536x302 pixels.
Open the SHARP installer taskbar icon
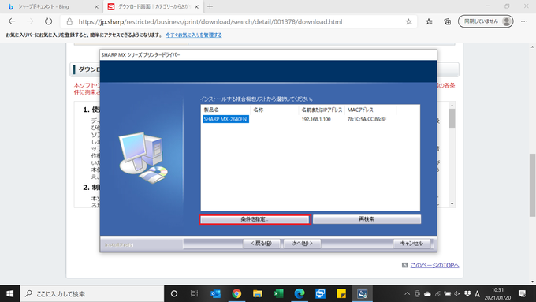(362, 293)
